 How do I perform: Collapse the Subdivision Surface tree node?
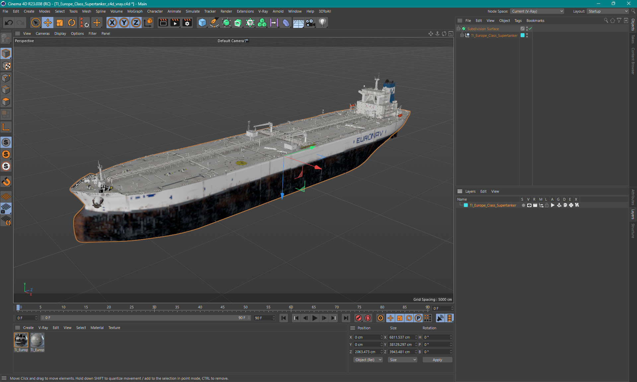point(458,29)
